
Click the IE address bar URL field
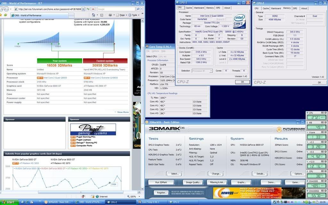tap(48, 9)
